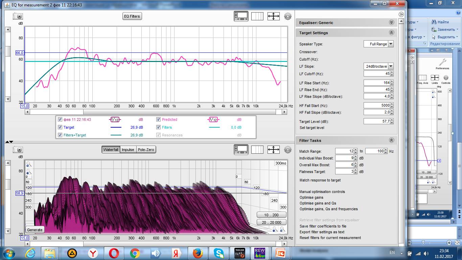Viewport: 462px width, 260px height.
Task: Collapse Target Settings section
Action: (x=391, y=32)
